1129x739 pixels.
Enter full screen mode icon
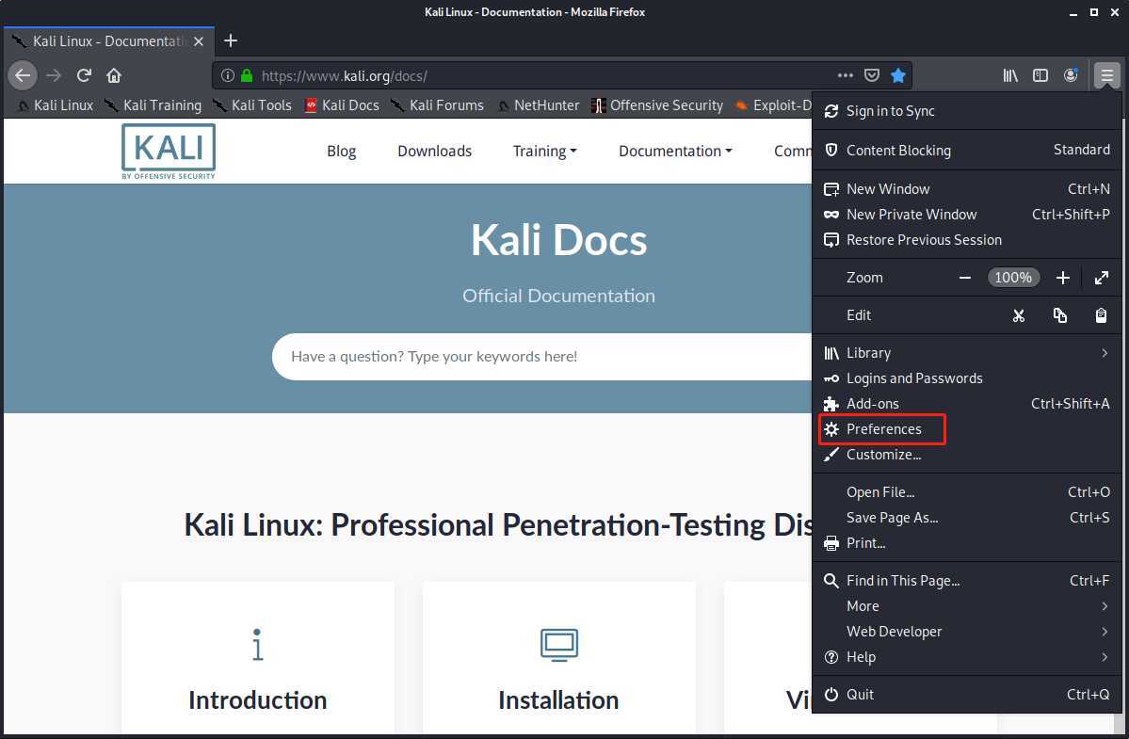(x=1102, y=278)
